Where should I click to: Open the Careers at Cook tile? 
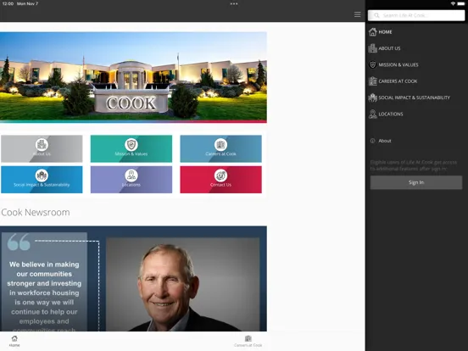pos(221,148)
